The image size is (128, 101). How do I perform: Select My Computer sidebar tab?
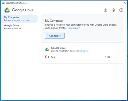19,19
